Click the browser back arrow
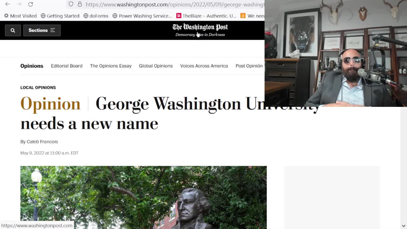This screenshot has height=229, width=407. pyautogui.click(x=8, y=4)
